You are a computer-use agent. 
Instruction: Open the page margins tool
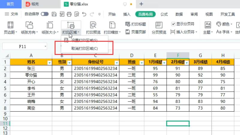pos(10,25)
